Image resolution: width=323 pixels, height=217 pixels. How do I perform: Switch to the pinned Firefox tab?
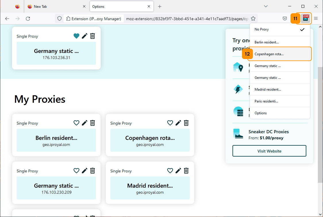(x=18, y=6)
